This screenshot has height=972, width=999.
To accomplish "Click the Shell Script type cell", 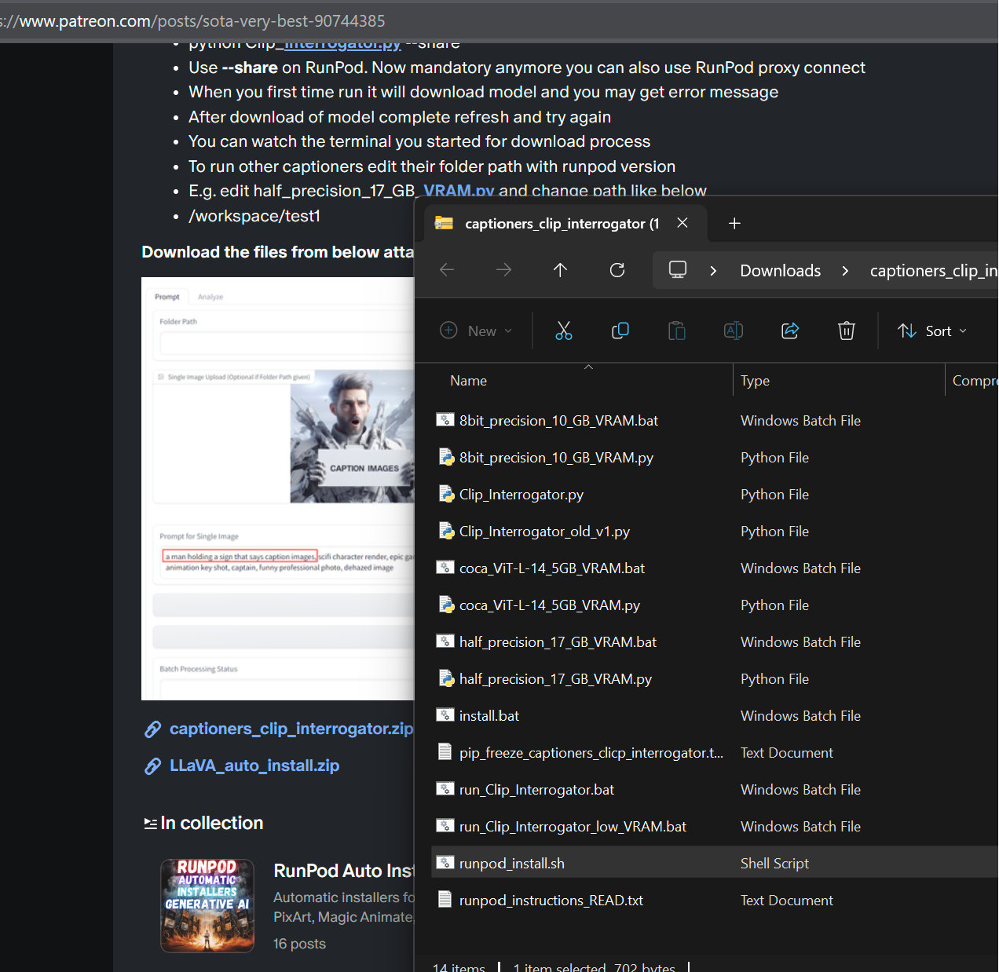I will point(774,864).
